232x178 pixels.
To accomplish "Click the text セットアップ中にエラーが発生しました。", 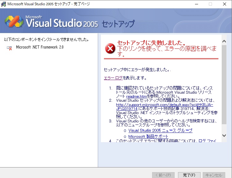I will pyautogui.click(x=137, y=70).
